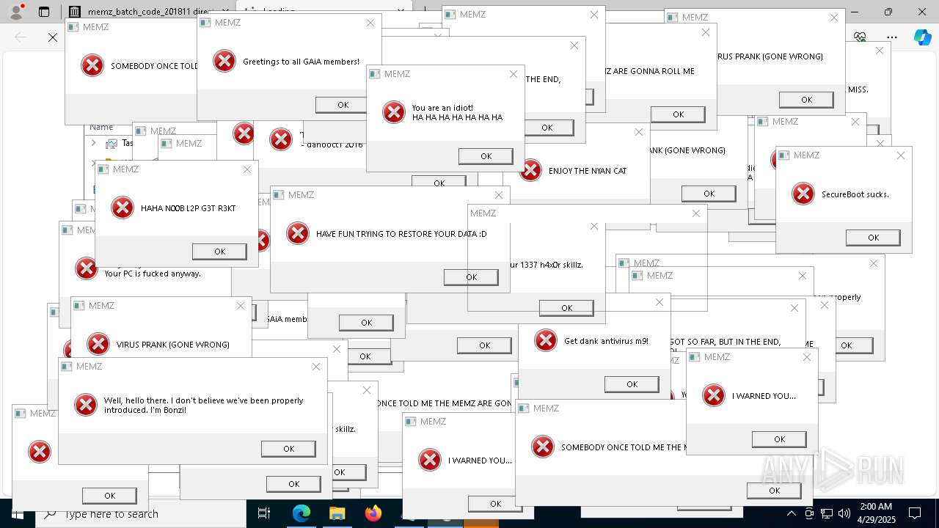Image resolution: width=939 pixels, height=528 pixels.
Task: Close the You are an idiot dialog
Action: [514, 74]
